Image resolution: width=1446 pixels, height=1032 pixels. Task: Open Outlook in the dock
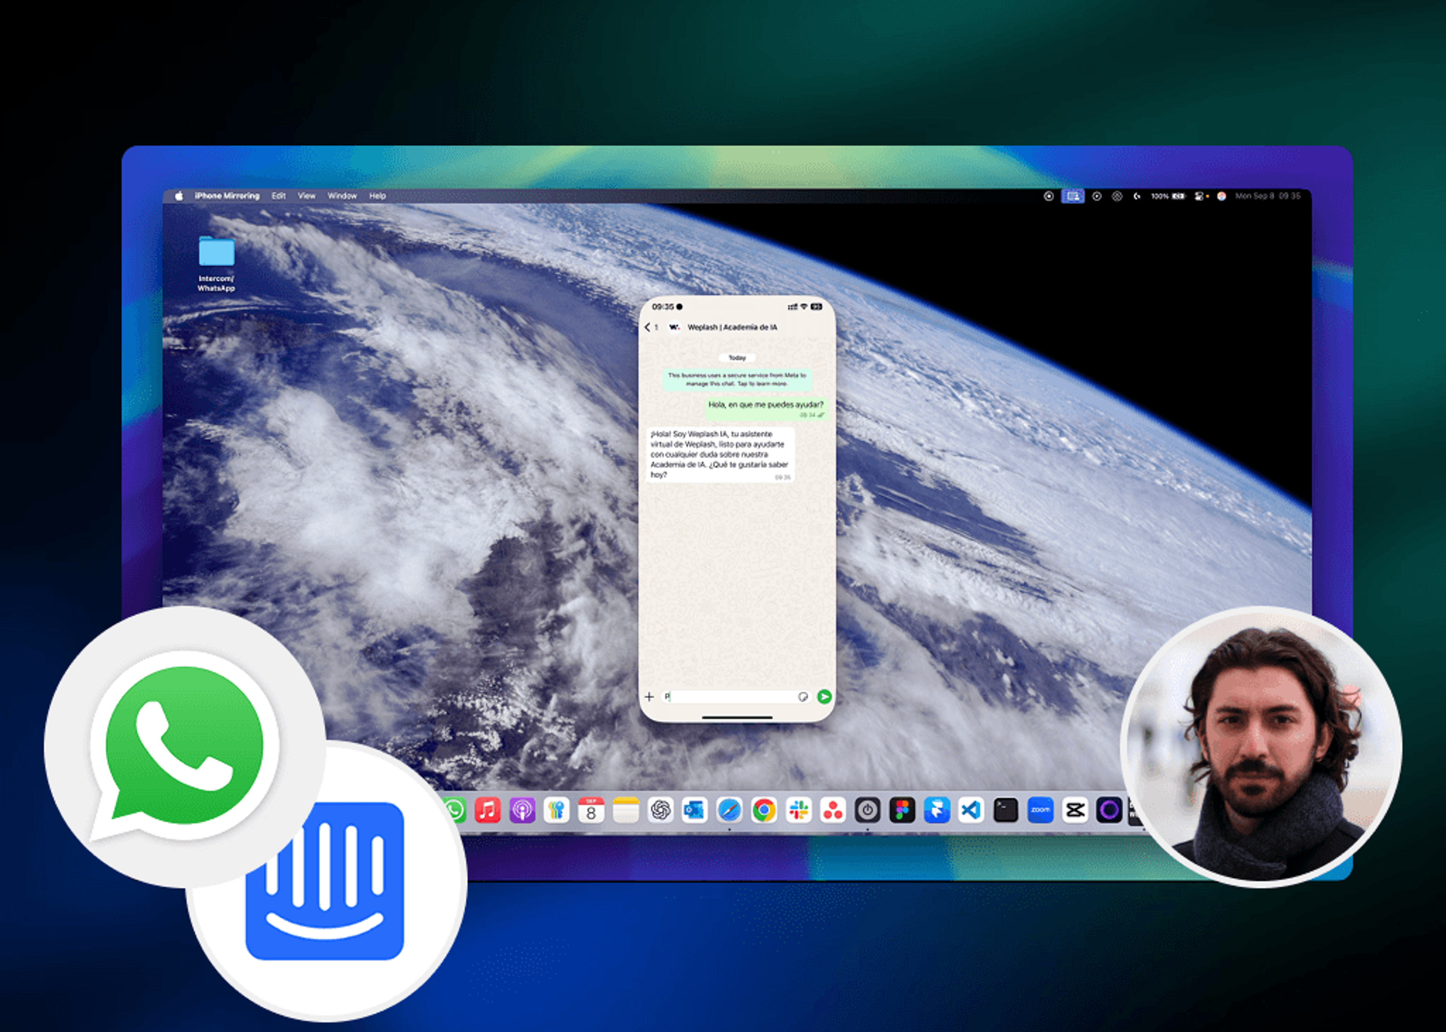(695, 810)
